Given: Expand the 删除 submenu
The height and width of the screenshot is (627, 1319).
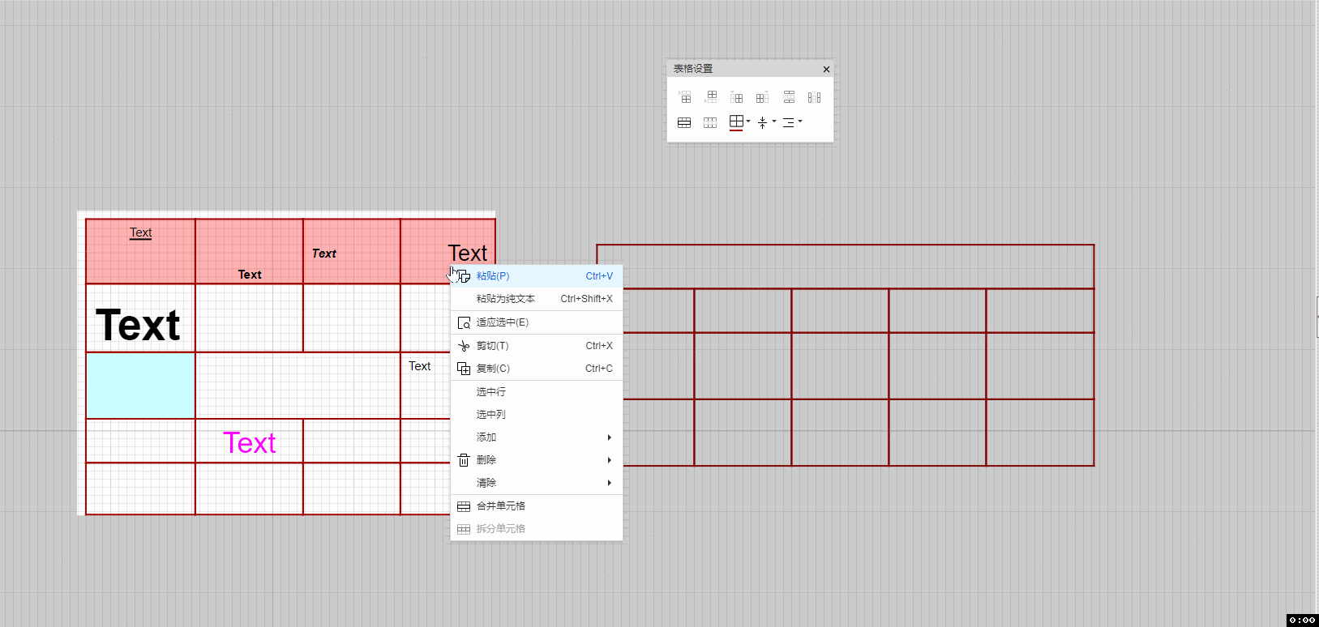Looking at the screenshot, I should click(537, 460).
